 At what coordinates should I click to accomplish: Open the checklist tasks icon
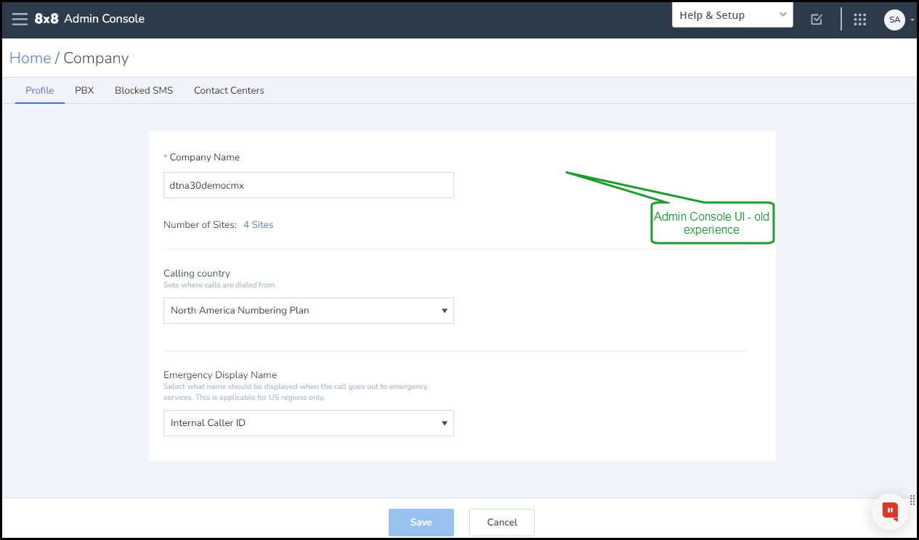(x=817, y=20)
